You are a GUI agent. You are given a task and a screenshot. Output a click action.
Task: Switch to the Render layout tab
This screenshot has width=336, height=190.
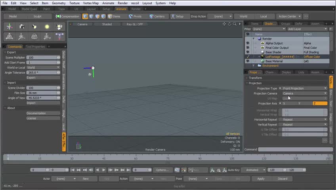(136, 9)
